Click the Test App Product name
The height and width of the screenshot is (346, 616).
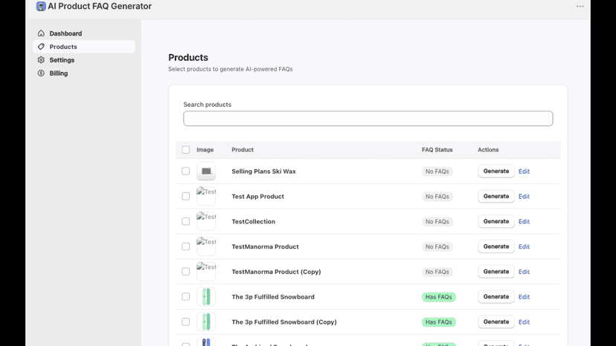pyautogui.click(x=257, y=197)
